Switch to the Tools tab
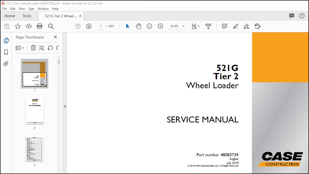 click(x=27, y=16)
